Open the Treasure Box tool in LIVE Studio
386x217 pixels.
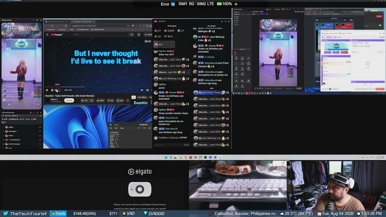point(236,74)
